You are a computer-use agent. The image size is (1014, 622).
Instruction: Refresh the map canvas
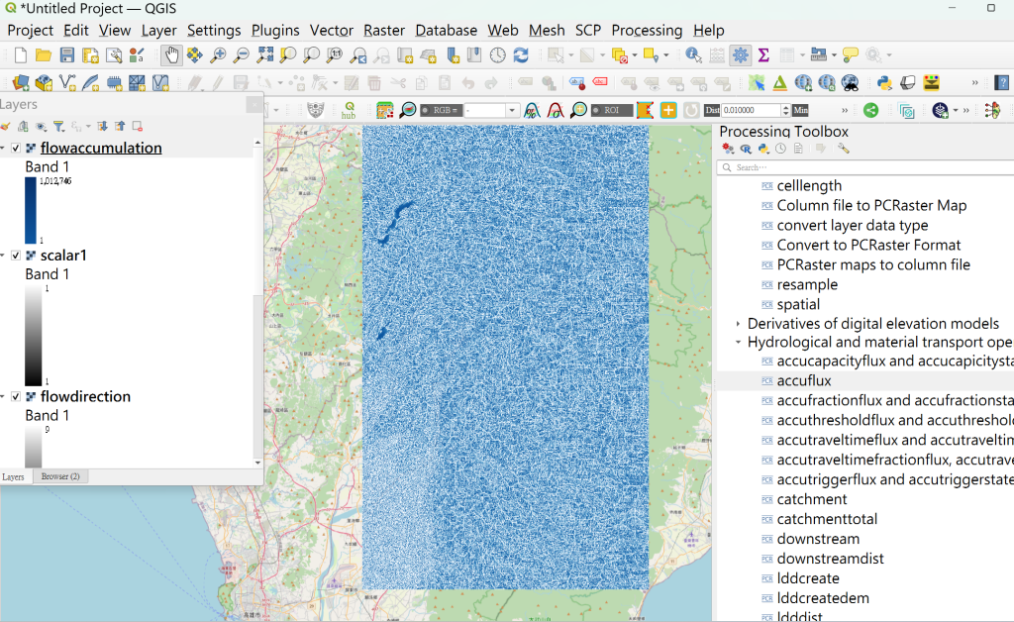(x=521, y=54)
